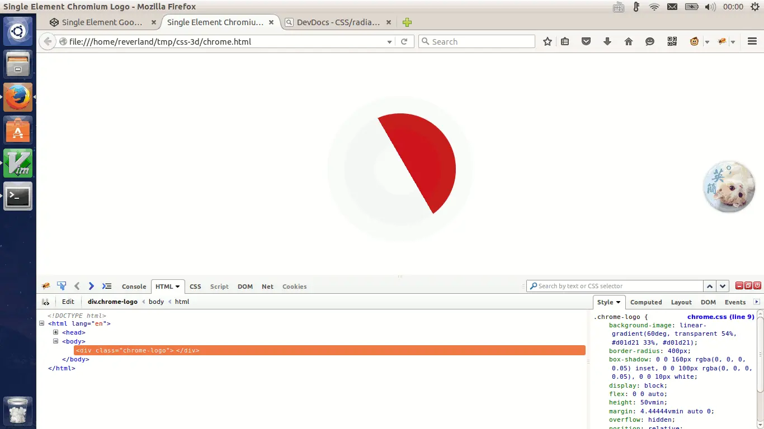Click the volume indicator in the top bar
Viewport: 764px width, 429px height.
[x=710, y=7]
